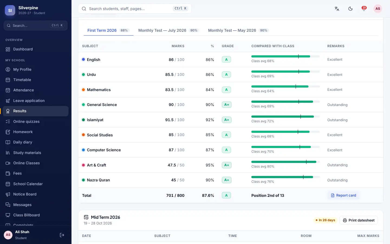Open the Fees page
390x244 pixels.
[35, 173]
